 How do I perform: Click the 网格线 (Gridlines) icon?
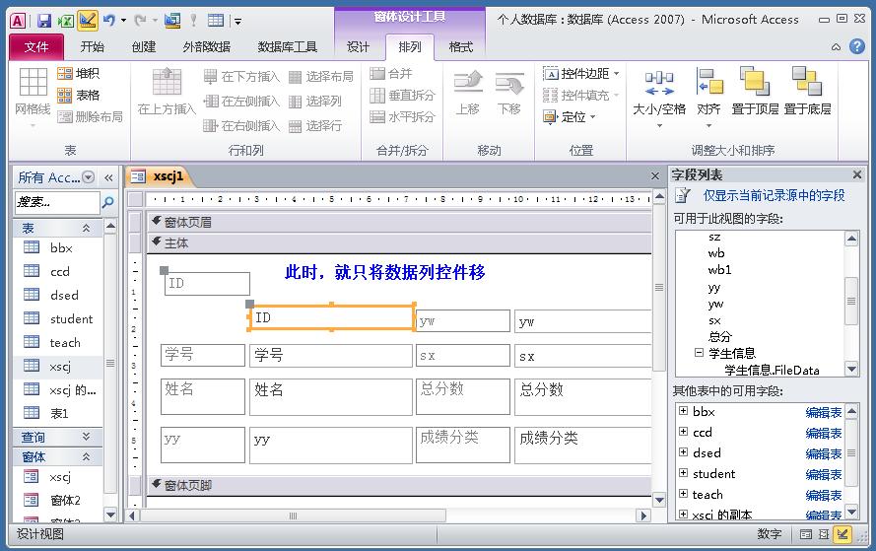(x=33, y=92)
